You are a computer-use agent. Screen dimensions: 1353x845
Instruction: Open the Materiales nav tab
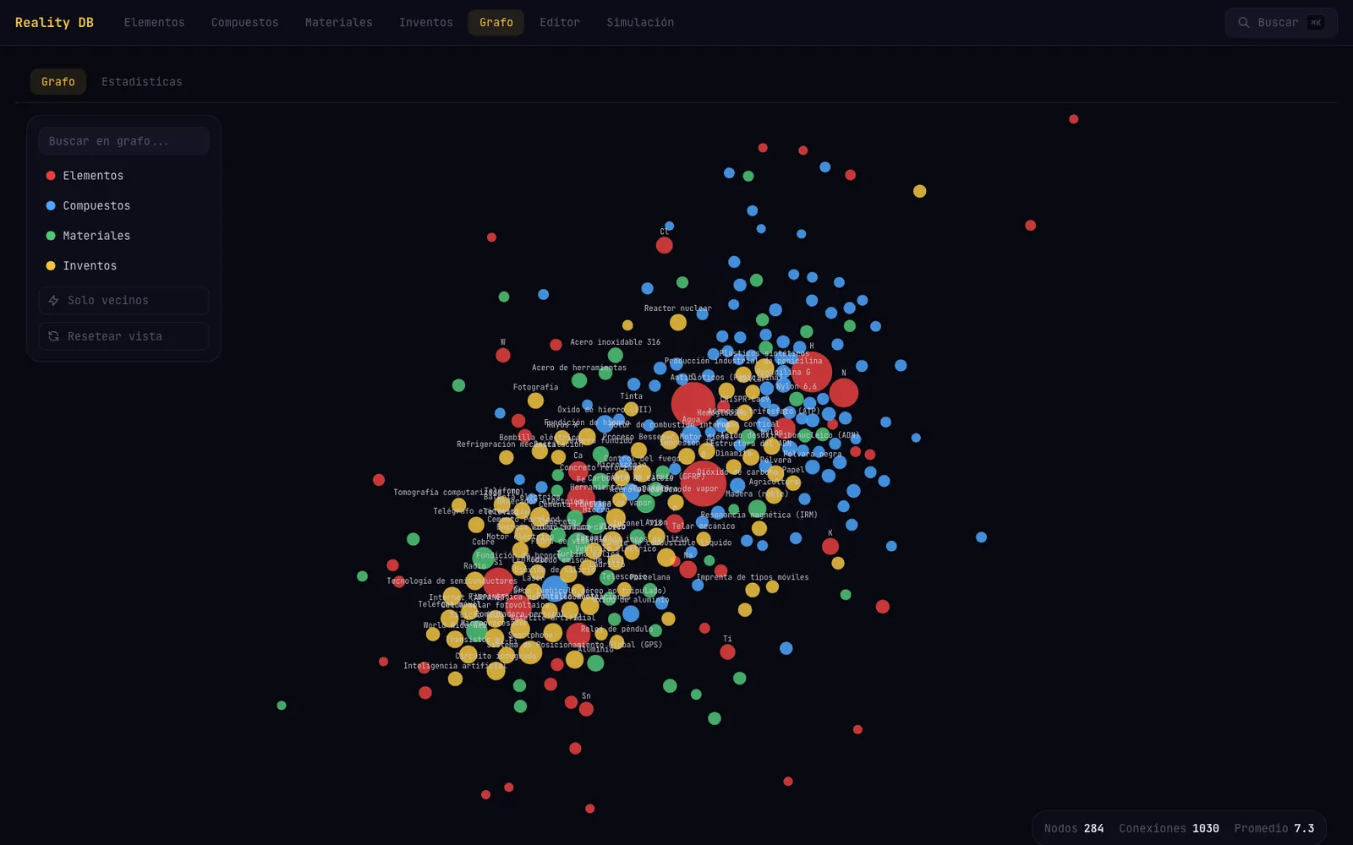click(x=338, y=23)
